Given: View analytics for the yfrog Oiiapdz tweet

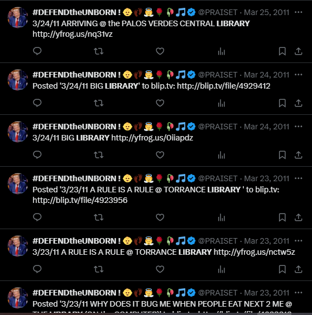Looking at the screenshot, I should [222, 155].
